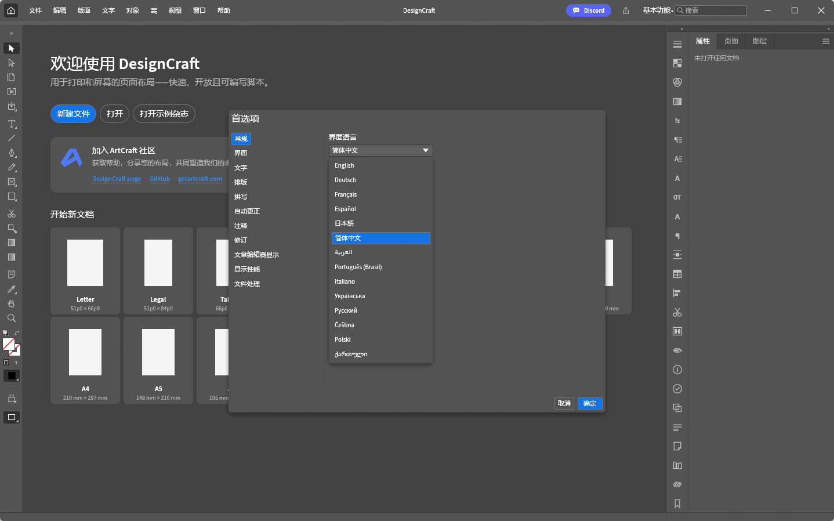
Task: Click the Discord button
Action: 589,10
